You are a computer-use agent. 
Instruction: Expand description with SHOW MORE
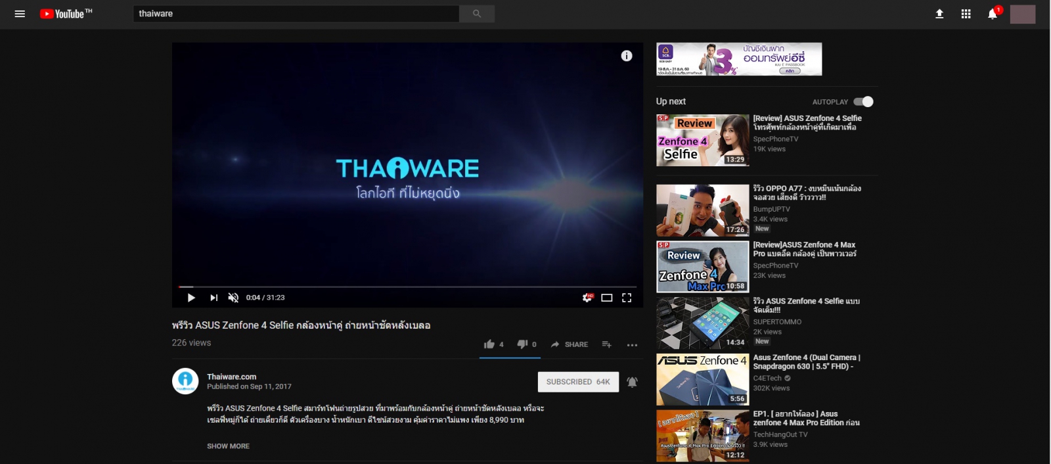point(228,446)
